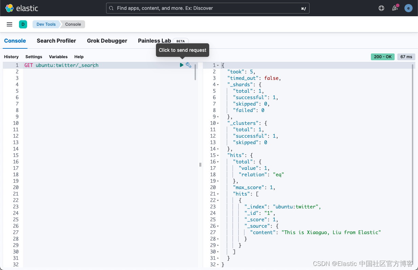Collapse the hit object at line 22
The height and width of the screenshot is (270, 418).
tap(218, 200)
